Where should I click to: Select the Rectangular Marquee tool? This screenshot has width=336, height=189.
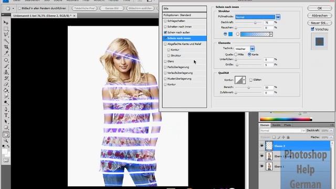point(6,29)
